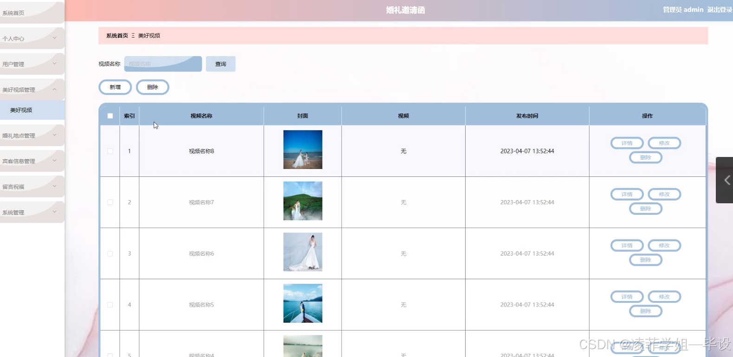Screen dimensions: 733x357
Task: Open 详情 for 视频名称5
Action: click(x=627, y=297)
